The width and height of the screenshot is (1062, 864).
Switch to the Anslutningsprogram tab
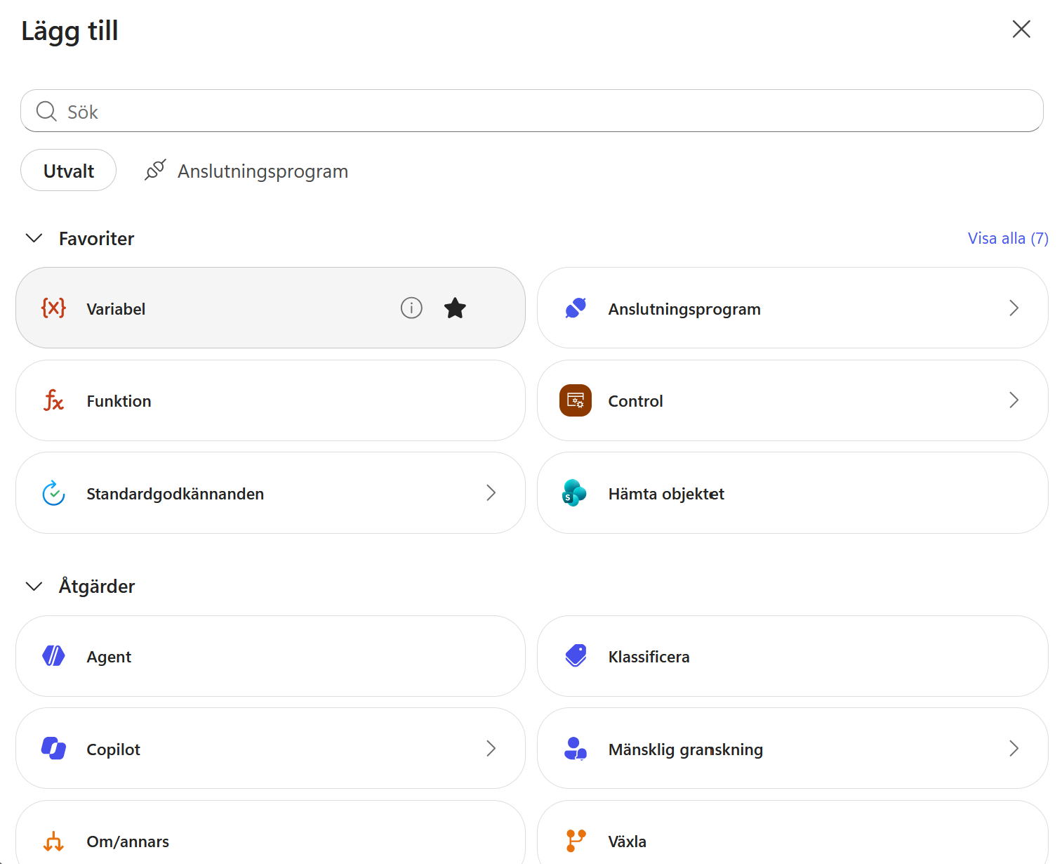pos(246,171)
